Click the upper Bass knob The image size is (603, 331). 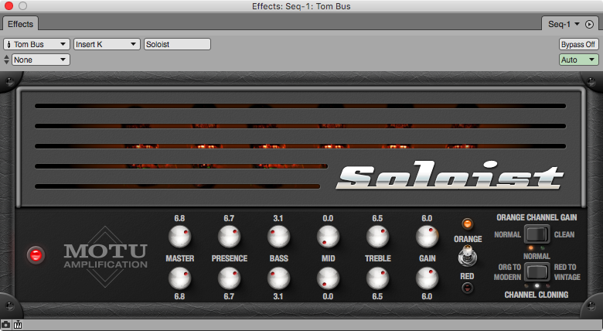278,236
